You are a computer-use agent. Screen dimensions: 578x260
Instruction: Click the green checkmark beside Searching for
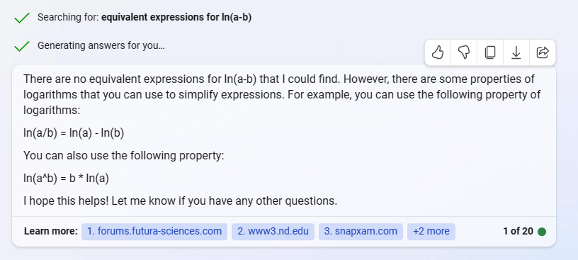[x=22, y=18]
